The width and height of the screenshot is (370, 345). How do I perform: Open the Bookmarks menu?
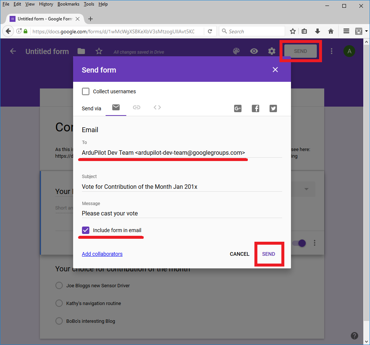[x=68, y=4]
